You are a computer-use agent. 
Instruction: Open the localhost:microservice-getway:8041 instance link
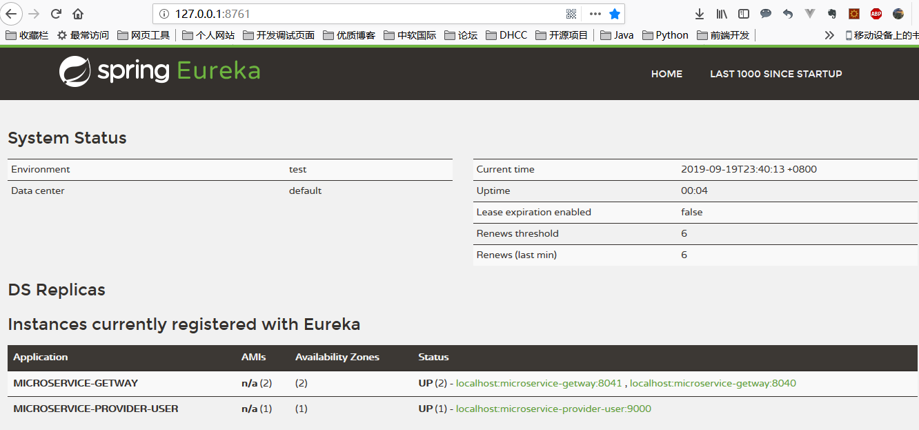[539, 383]
